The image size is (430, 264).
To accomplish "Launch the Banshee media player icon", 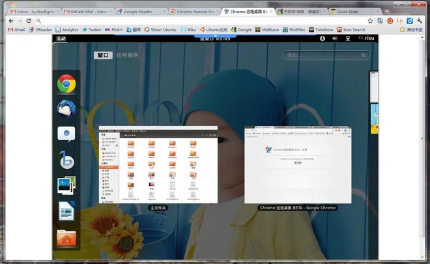I will coord(66,160).
